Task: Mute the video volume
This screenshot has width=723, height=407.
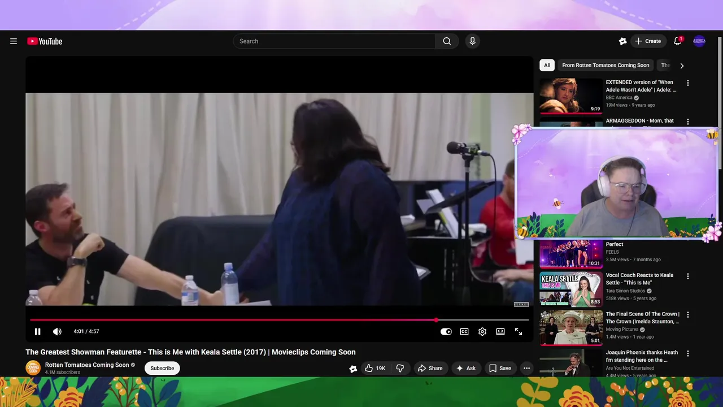Action: click(57, 332)
